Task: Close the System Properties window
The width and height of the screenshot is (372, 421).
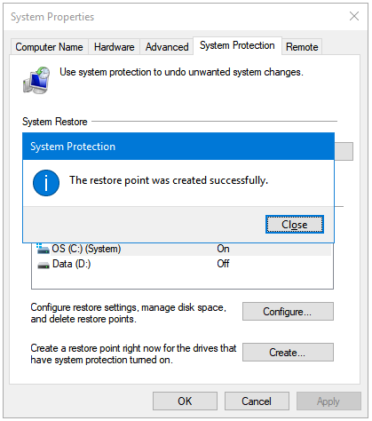Action: pos(354,16)
